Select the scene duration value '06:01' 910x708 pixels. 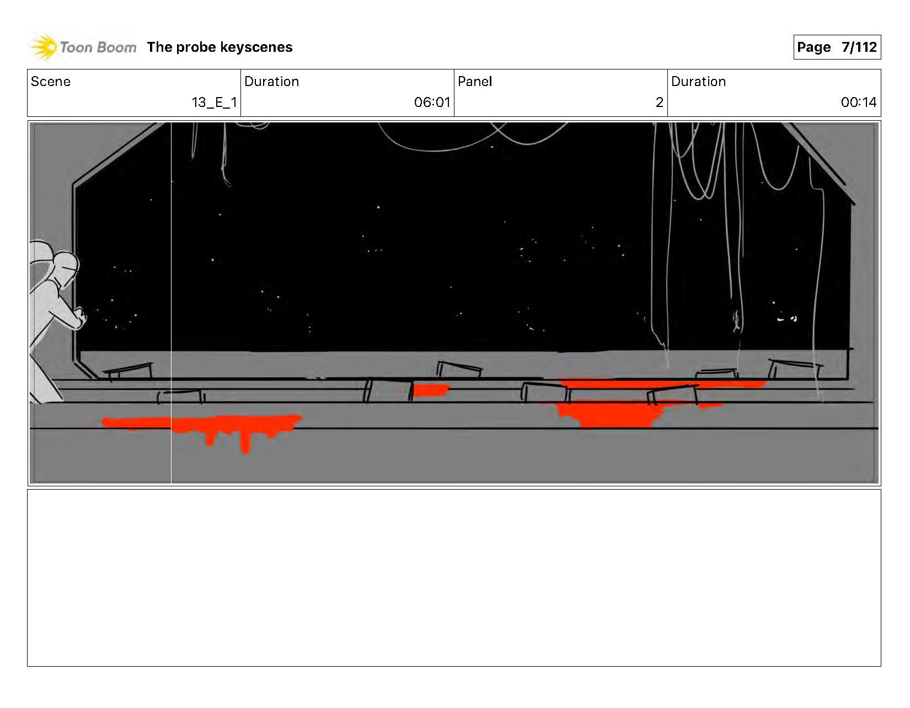click(432, 103)
